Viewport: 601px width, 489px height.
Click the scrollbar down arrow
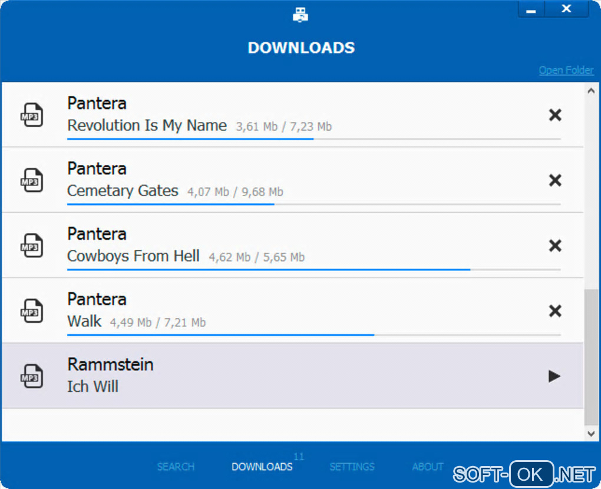click(591, 434)
